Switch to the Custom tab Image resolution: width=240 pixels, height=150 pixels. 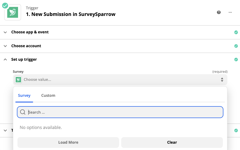48,96
